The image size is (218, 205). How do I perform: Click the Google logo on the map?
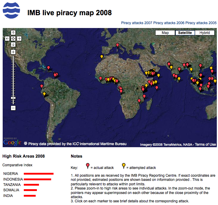(12, 142)
